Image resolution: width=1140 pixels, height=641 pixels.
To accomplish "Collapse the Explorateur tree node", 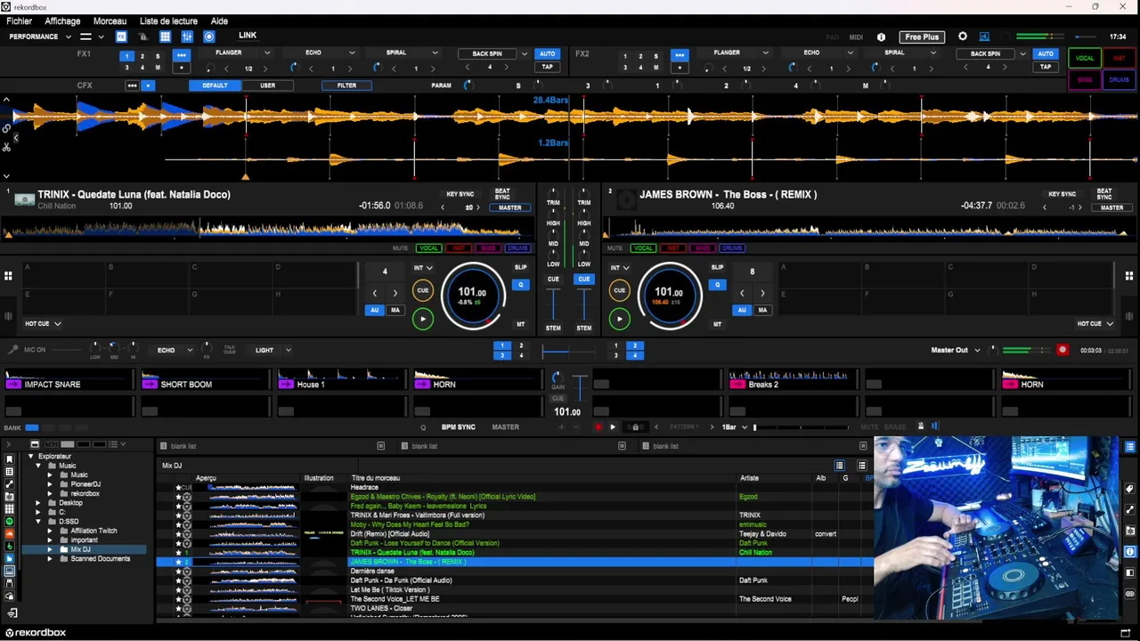I will pos(30,457).
